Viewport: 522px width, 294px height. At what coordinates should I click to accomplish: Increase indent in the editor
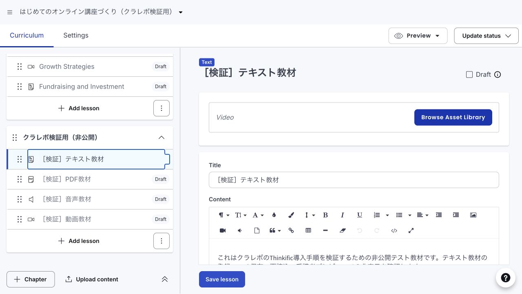coord(456,215)
